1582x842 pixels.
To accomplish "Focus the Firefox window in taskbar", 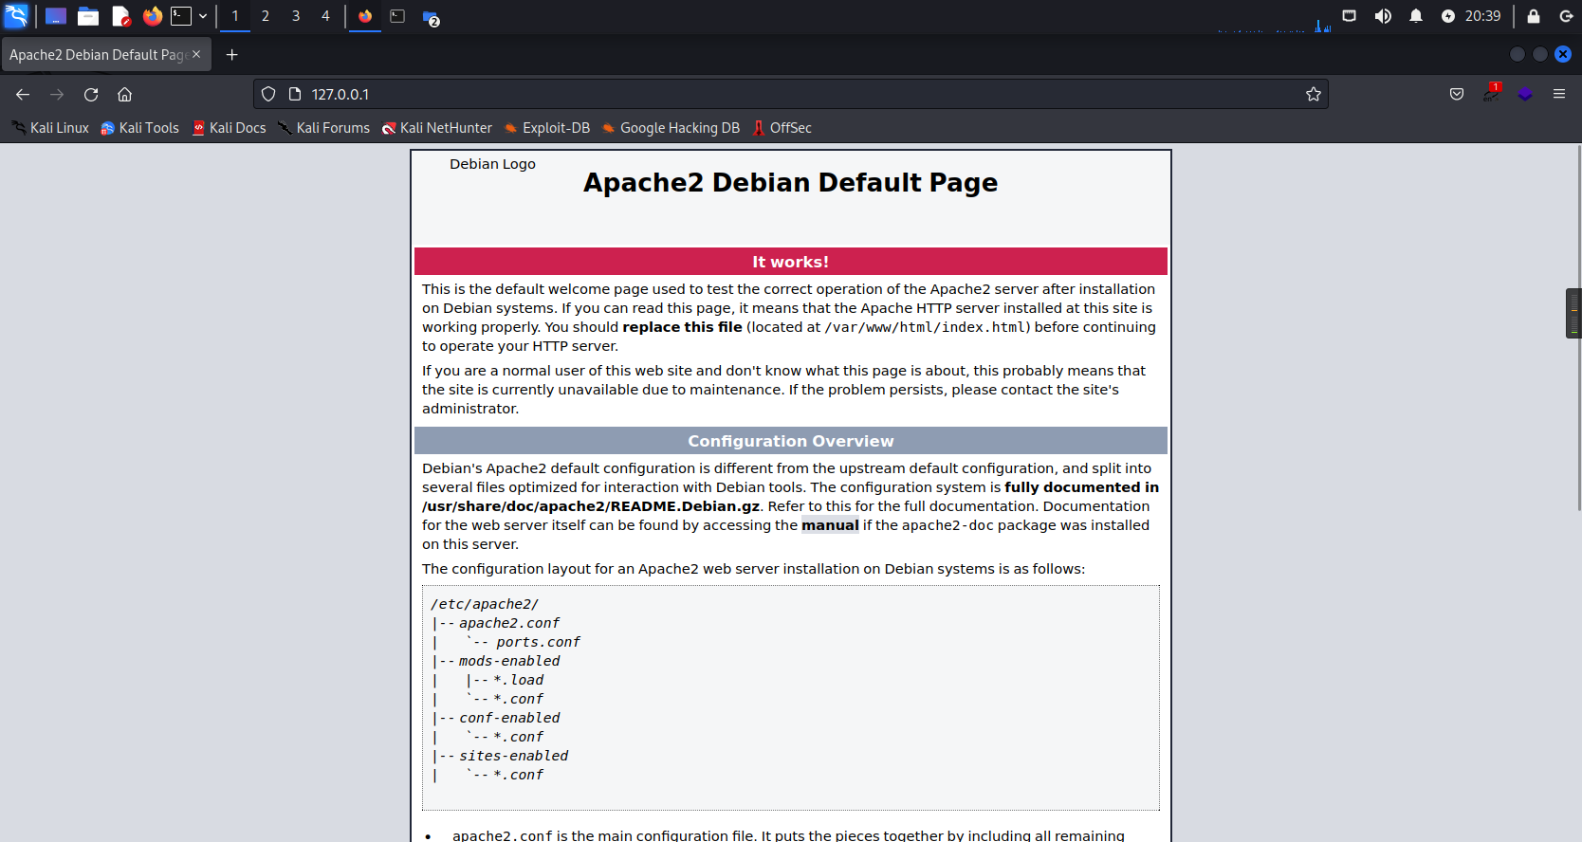I will [365, 16].
